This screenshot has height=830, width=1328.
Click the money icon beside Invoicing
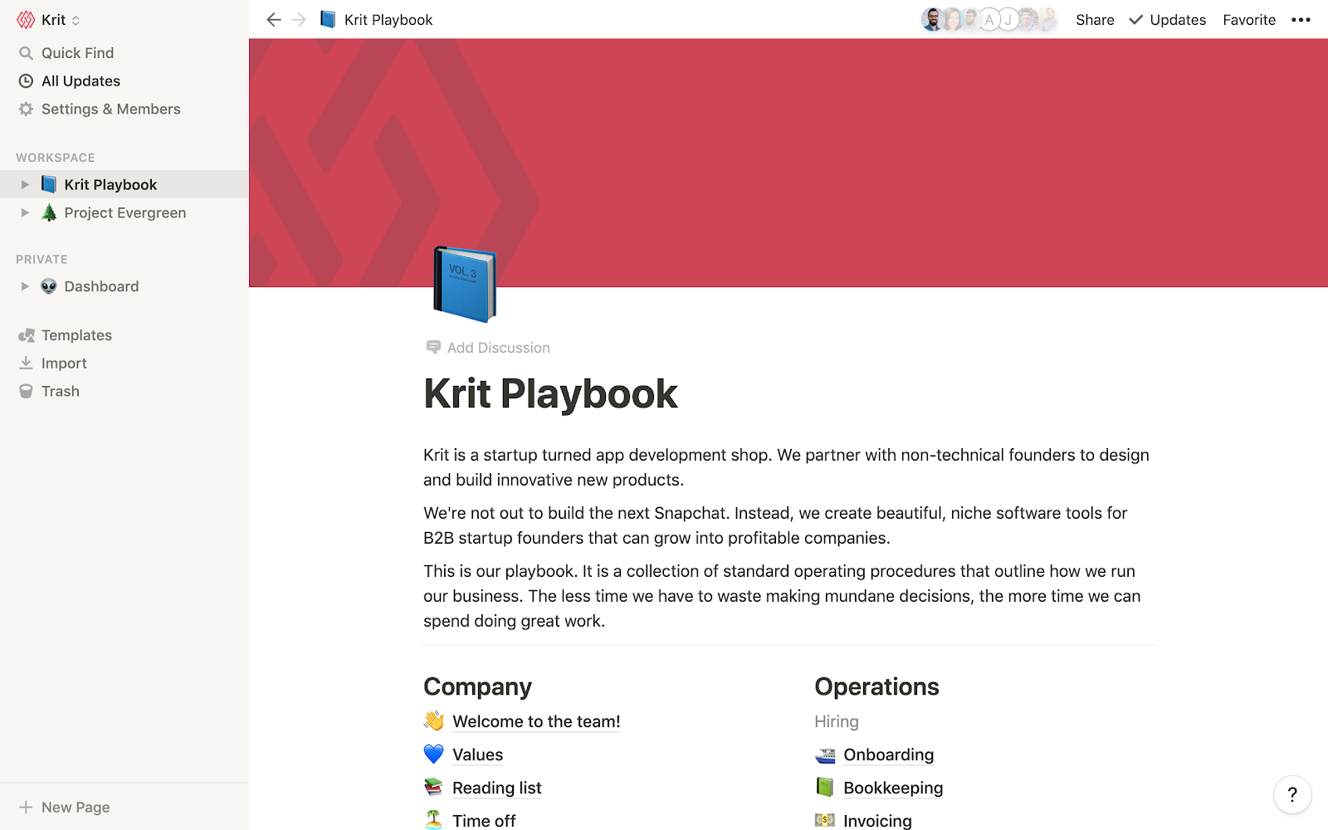[825, 820]
